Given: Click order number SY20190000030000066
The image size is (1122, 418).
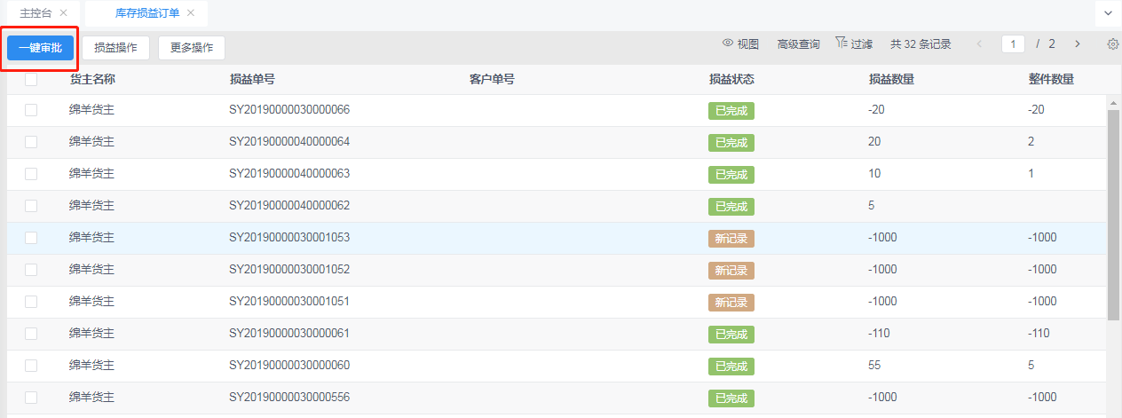Looking at the screenshot, I should (289, 110).
